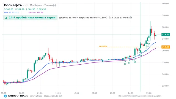Click the low price L 361.90

point(31,9)
